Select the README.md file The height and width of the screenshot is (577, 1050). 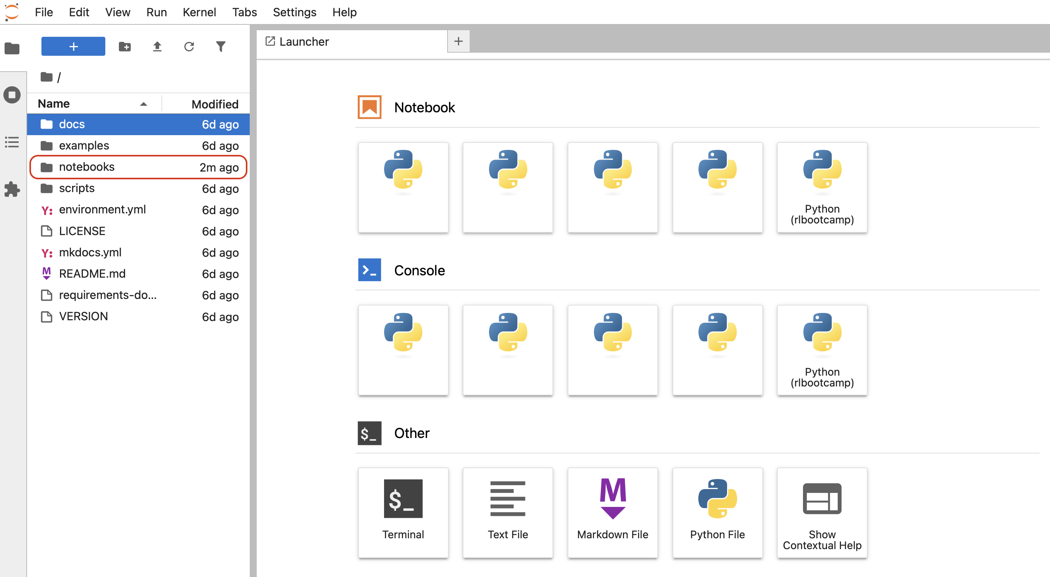139,274
